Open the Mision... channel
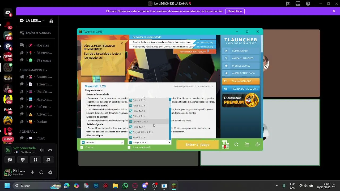The image size is (340, 191). (37, 99)
